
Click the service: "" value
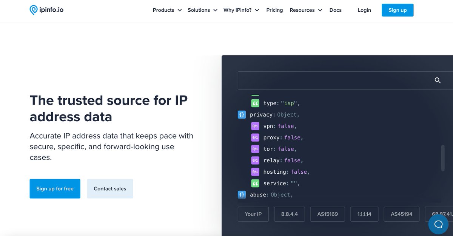click(294, 183)
